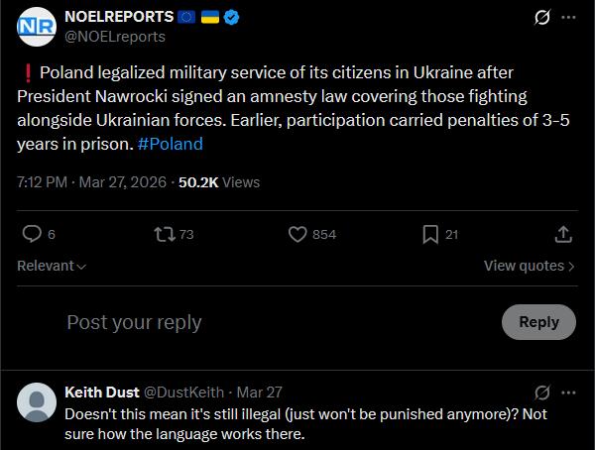This screenshot has height=450, width=595.
Task: Open Keith Dust's profile name
Action: 102,392
